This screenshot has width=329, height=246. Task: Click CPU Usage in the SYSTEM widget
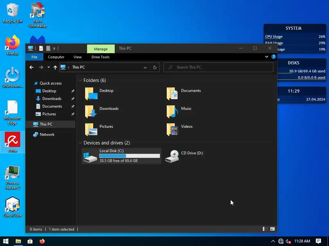pyautogui.click(x=274, y=37)
